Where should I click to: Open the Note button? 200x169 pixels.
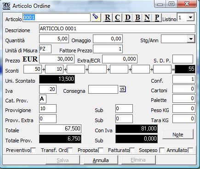click(x=178, y=135)
